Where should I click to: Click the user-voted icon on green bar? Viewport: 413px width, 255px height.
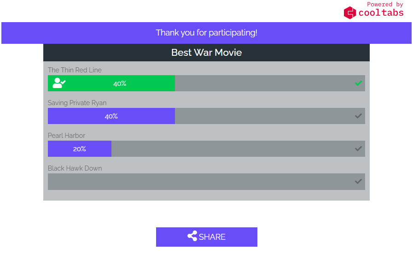(x=59, y=83)
